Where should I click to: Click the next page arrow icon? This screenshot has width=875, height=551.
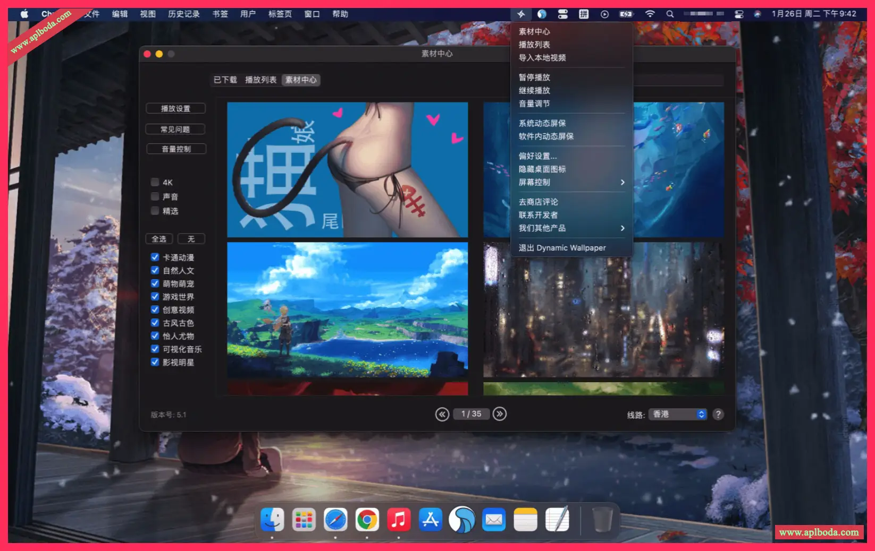tap(499, 414)
